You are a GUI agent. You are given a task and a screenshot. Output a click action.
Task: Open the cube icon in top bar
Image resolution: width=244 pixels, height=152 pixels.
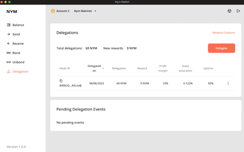(229, 11)
